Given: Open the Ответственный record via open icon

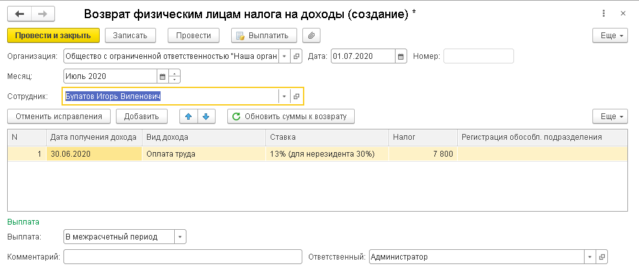Looking at the screenshot, I should click(601, 257).
